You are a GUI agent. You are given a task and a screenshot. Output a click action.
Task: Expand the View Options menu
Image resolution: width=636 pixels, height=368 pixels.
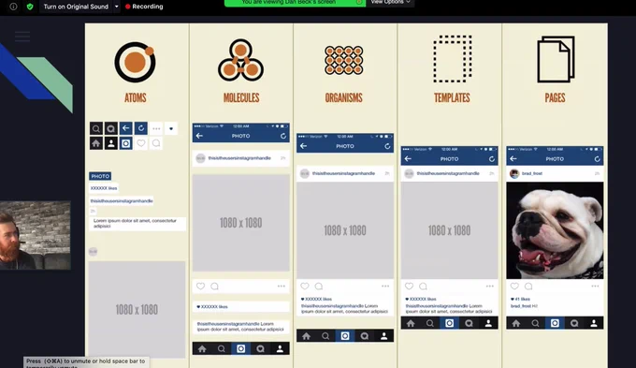pos(390,3)
